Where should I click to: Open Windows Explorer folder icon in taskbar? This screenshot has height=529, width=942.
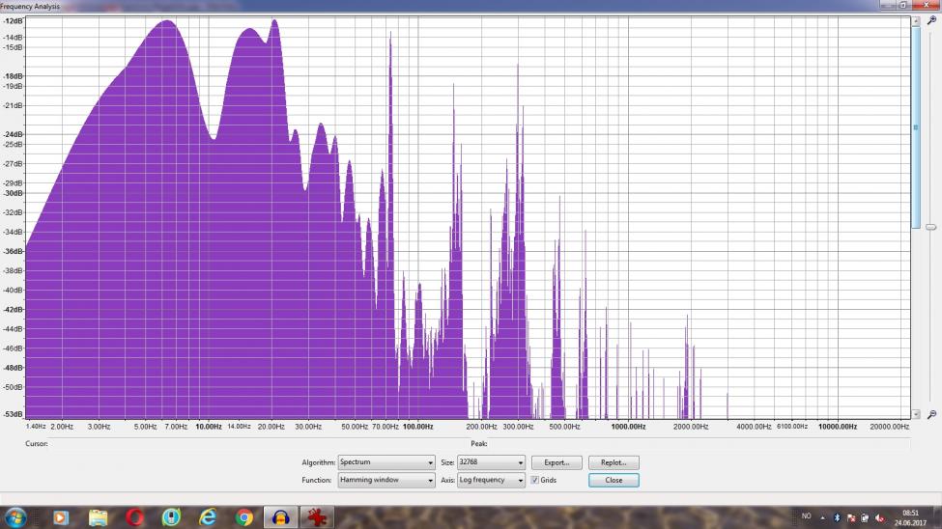click(x=98, y=518)
